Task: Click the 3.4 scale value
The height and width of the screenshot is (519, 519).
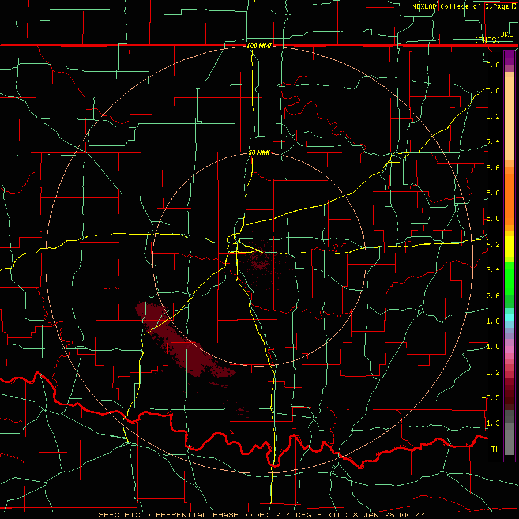Action: (493, 270)
